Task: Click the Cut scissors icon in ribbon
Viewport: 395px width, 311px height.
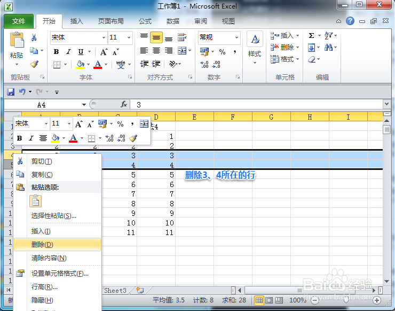Action: tap(34, 37)
